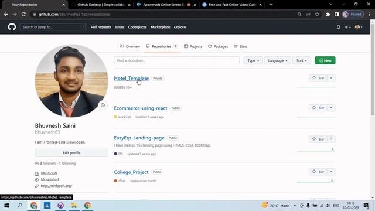Viewport: 375px width, 211px height.
Task: Open Pull requests in the header
Action: tap(101, 27)
